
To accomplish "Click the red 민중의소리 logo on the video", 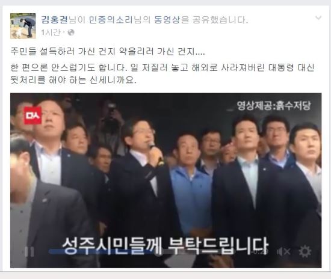I will pos(32,115).
